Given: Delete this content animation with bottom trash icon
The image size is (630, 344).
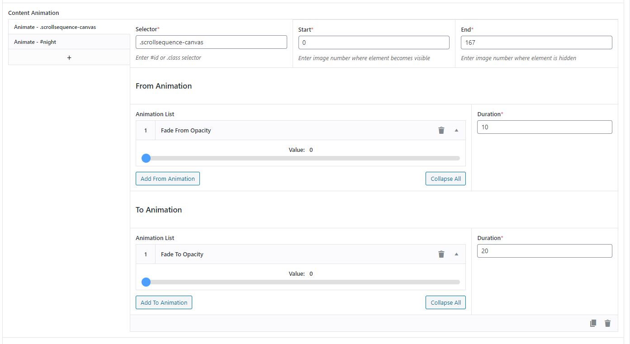Looking at the screenshot, I should click(608, 323).
